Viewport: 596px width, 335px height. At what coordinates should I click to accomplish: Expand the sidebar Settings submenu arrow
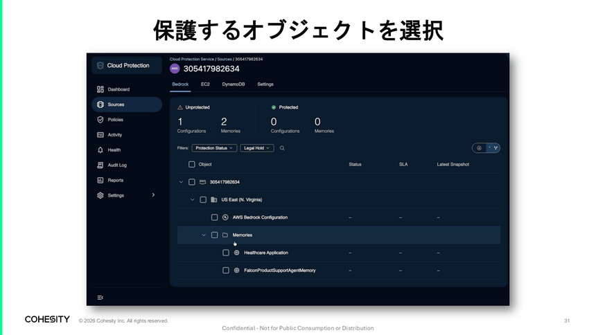(153, 195)
